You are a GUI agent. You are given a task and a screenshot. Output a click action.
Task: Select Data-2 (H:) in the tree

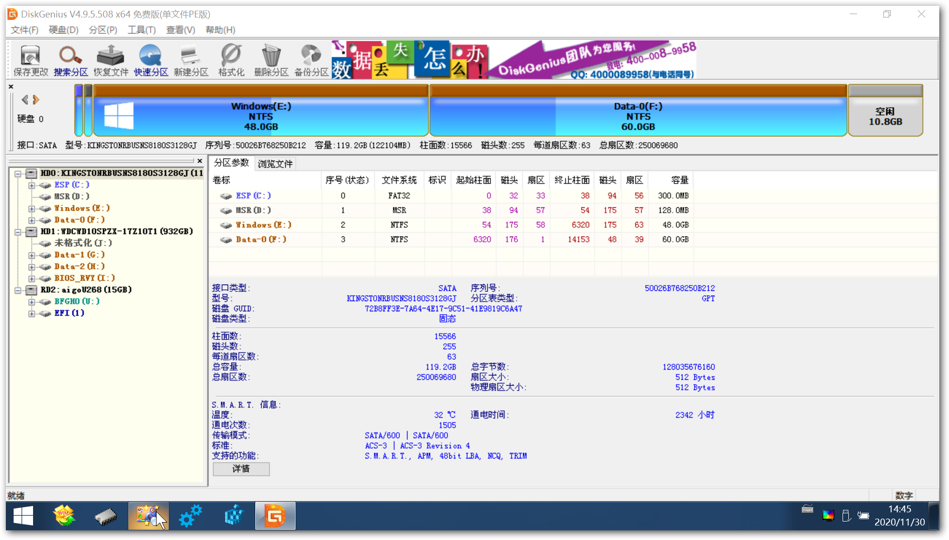coord(79,266)
